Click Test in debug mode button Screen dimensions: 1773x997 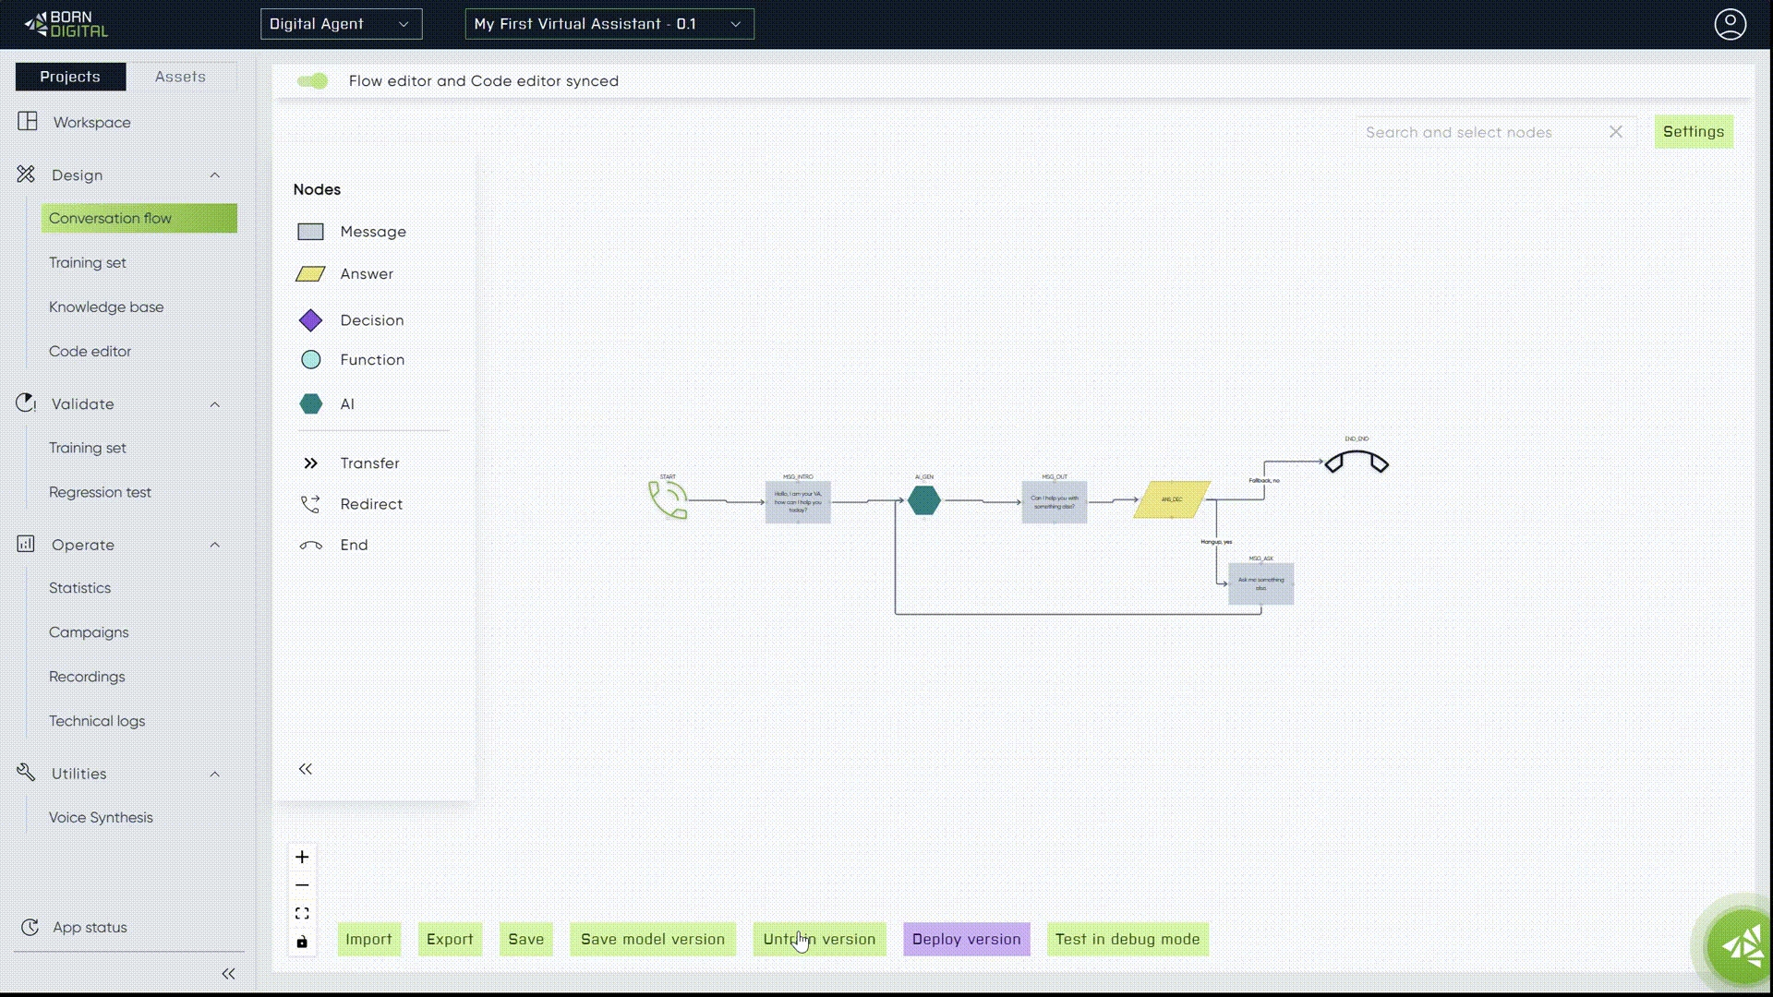coord(1127,939)
